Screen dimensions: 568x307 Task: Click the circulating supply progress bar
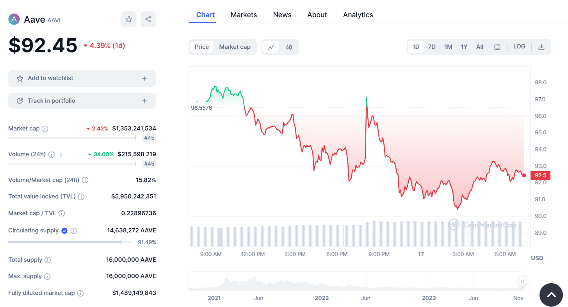71,242
